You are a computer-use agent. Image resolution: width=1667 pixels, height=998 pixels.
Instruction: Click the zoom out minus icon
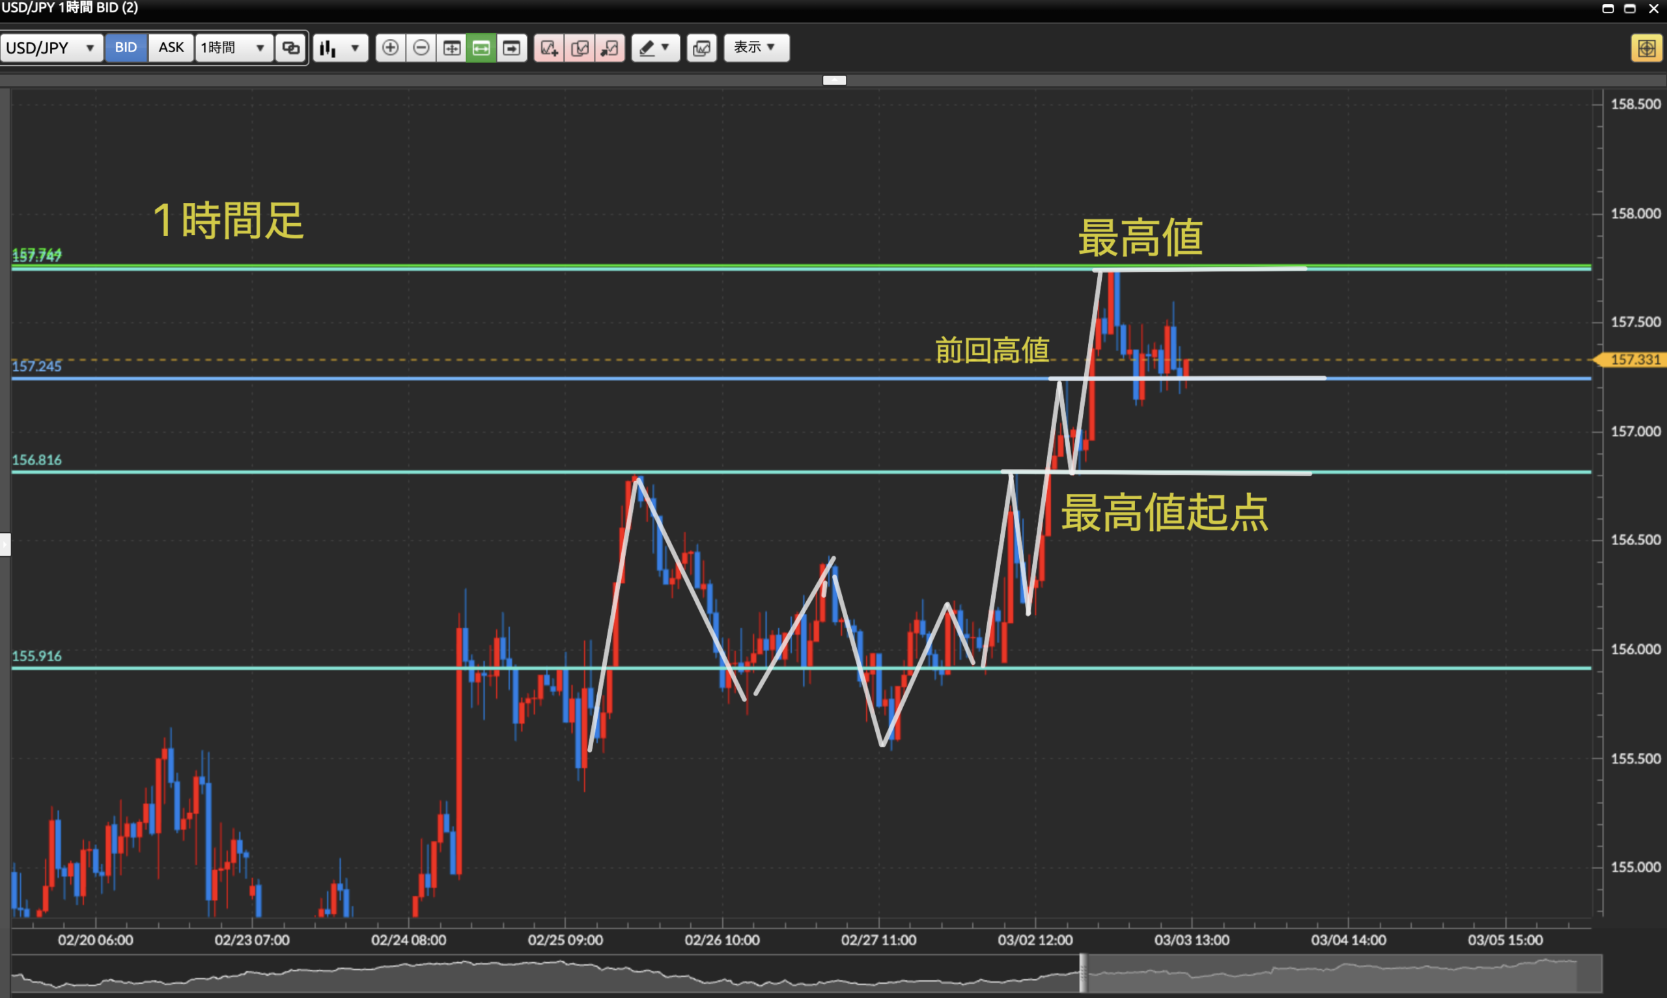coord(421,47)
